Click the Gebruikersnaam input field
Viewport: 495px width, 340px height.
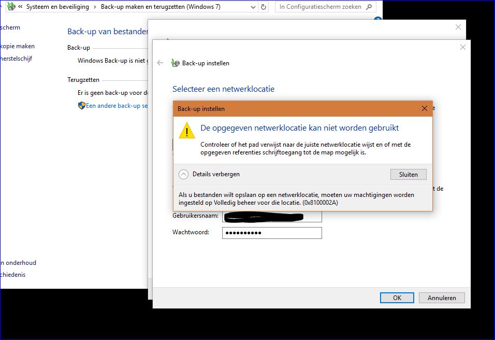pos(272,217)
